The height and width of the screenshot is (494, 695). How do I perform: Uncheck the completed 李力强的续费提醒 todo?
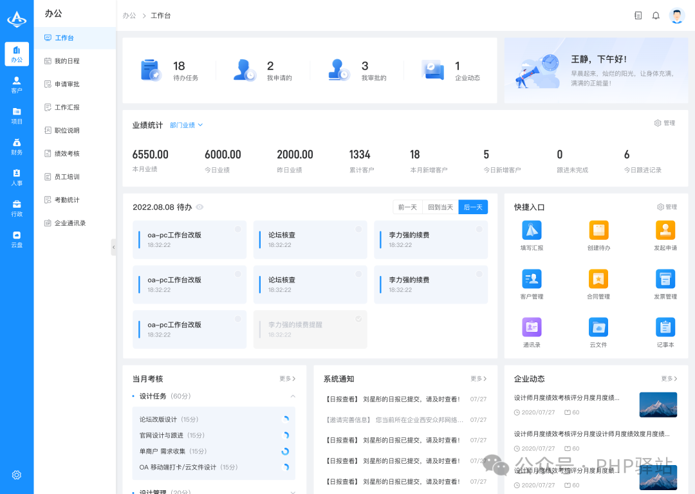click(x=358, y=319)
